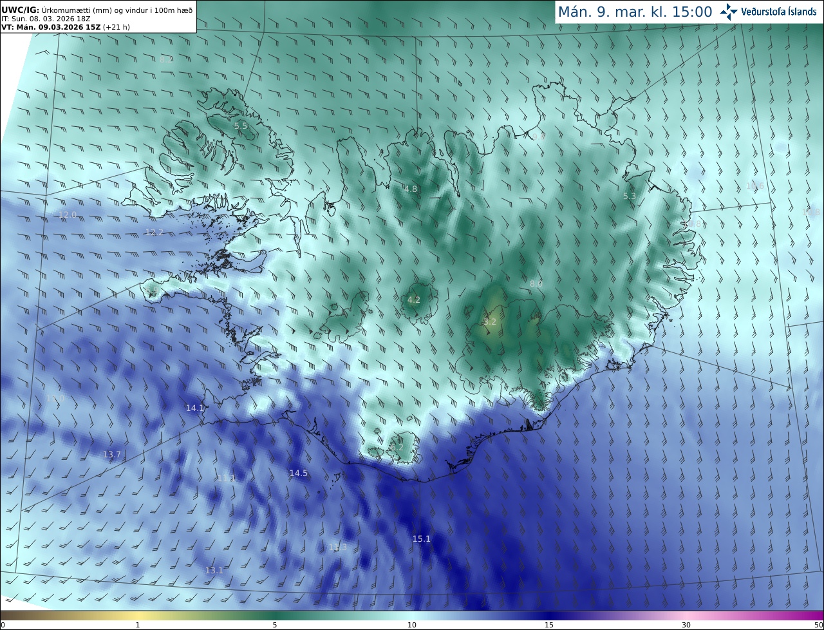Image resolution: width=824 pixels, height=630 pixels.
Task: Click the 3.2 value on Vatnajökull glacier
Action: coord(490,321)
